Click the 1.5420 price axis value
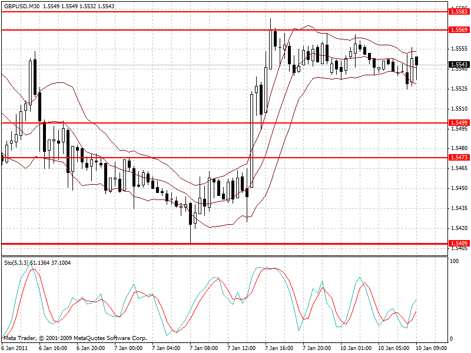The height and width of the screenshot is (353, 471). 459,228
